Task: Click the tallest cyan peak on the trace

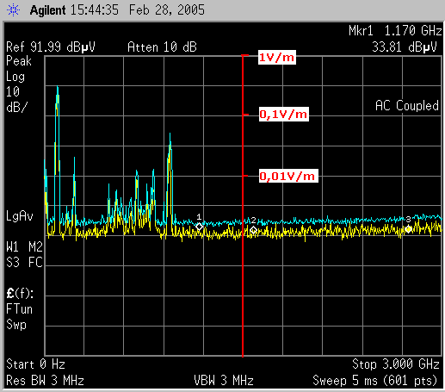Action: (x=58, y=88)
